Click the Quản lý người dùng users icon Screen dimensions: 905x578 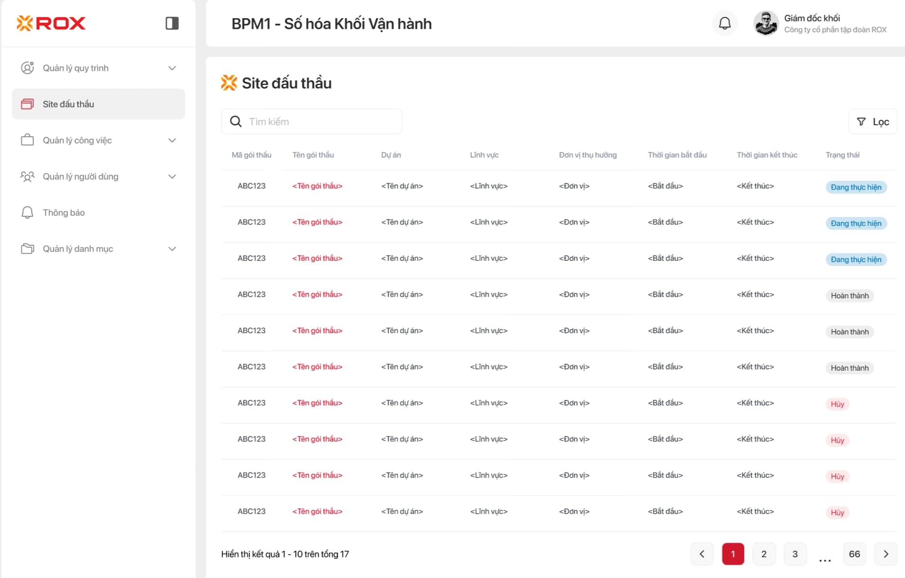[27, 177]
